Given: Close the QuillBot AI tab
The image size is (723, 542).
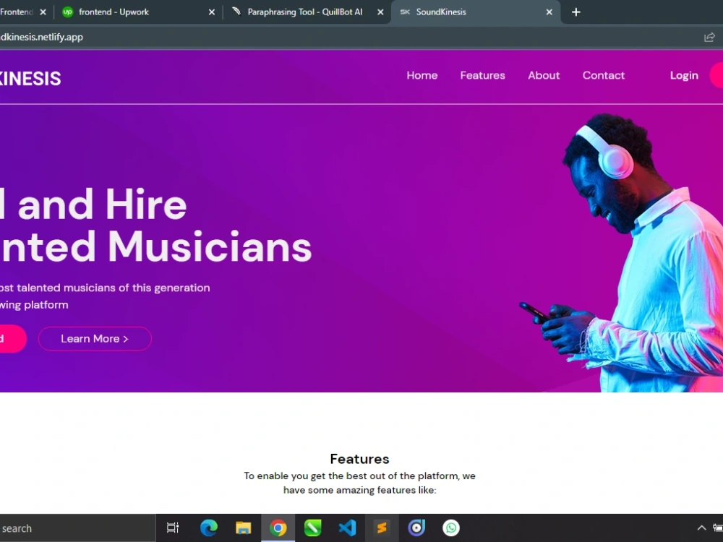Looking at the screenshot, I should click(380, 12).
